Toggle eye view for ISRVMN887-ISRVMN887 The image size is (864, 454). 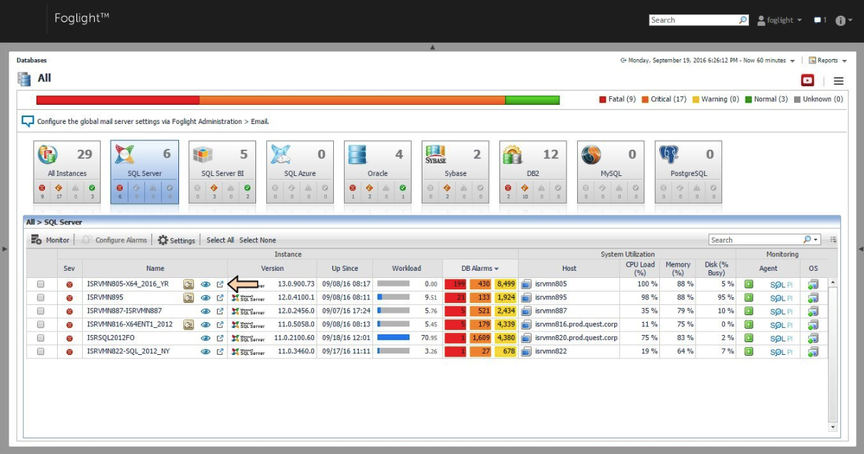coord(205,311)
